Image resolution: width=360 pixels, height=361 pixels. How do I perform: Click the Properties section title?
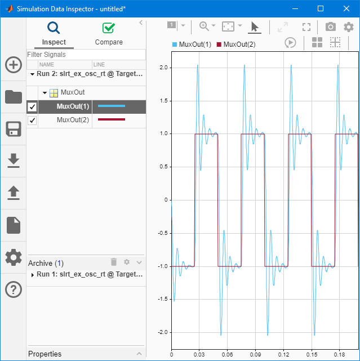[x=45, y=354]
